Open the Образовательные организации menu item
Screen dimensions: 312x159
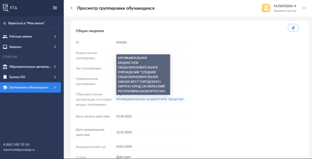(x=30, y=67)
